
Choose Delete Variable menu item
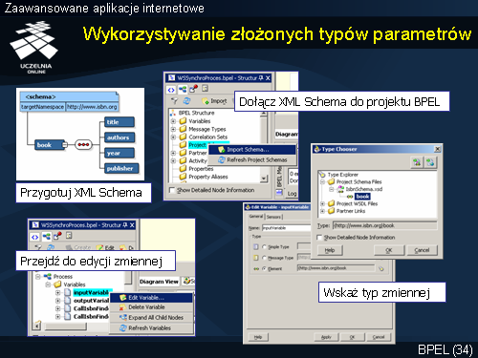(151, 307)
